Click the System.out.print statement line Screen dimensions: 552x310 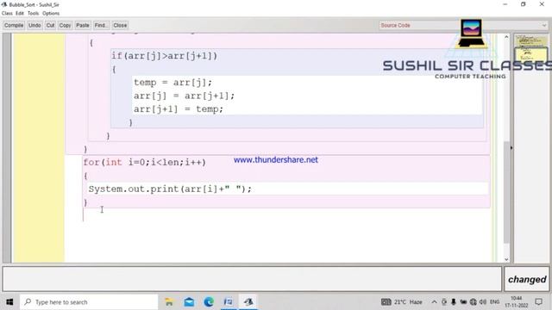click(170, 189)
